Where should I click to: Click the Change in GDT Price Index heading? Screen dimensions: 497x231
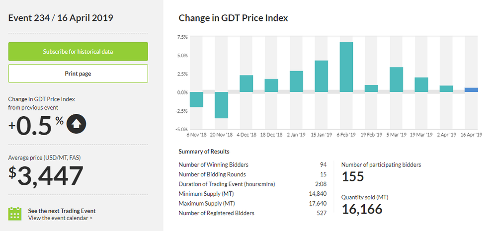click(233, 18)
